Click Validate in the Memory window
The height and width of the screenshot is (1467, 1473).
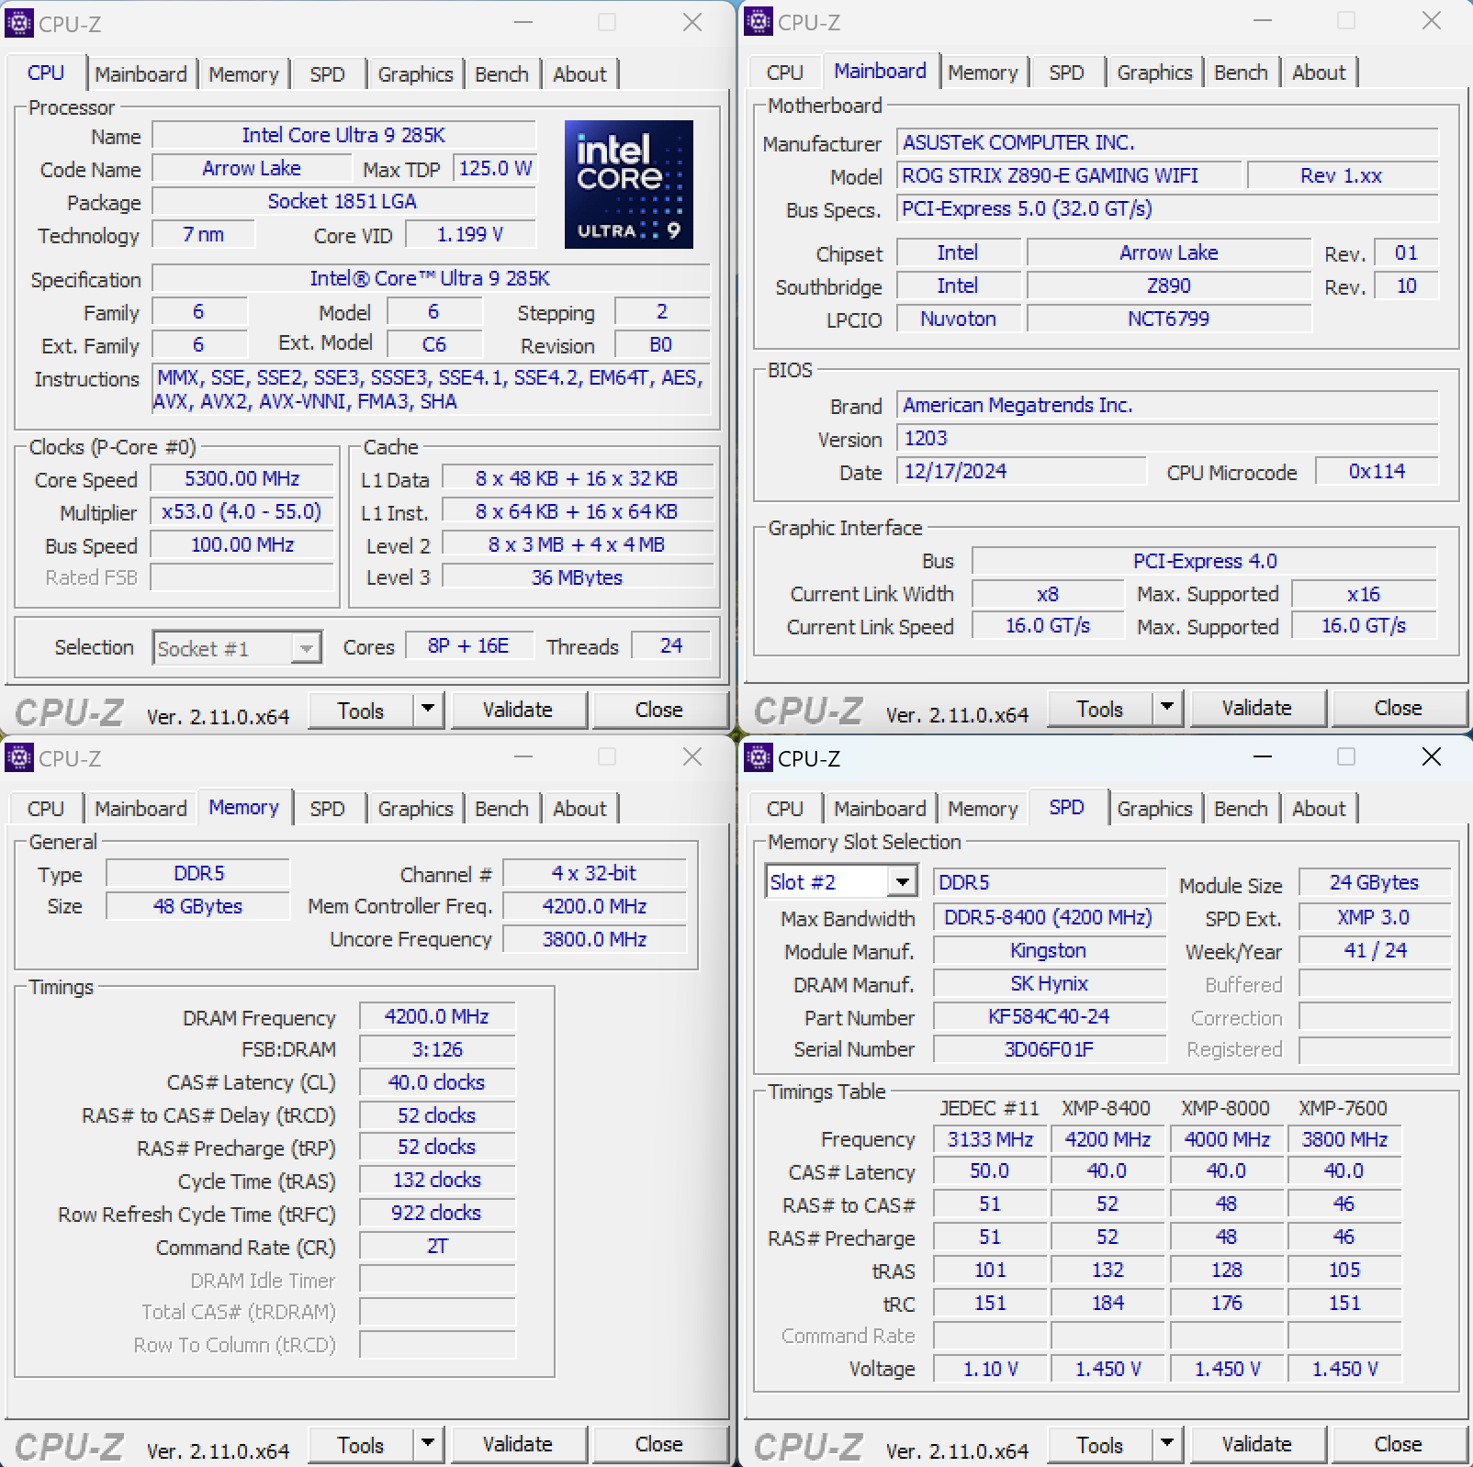coord(518,1444)
